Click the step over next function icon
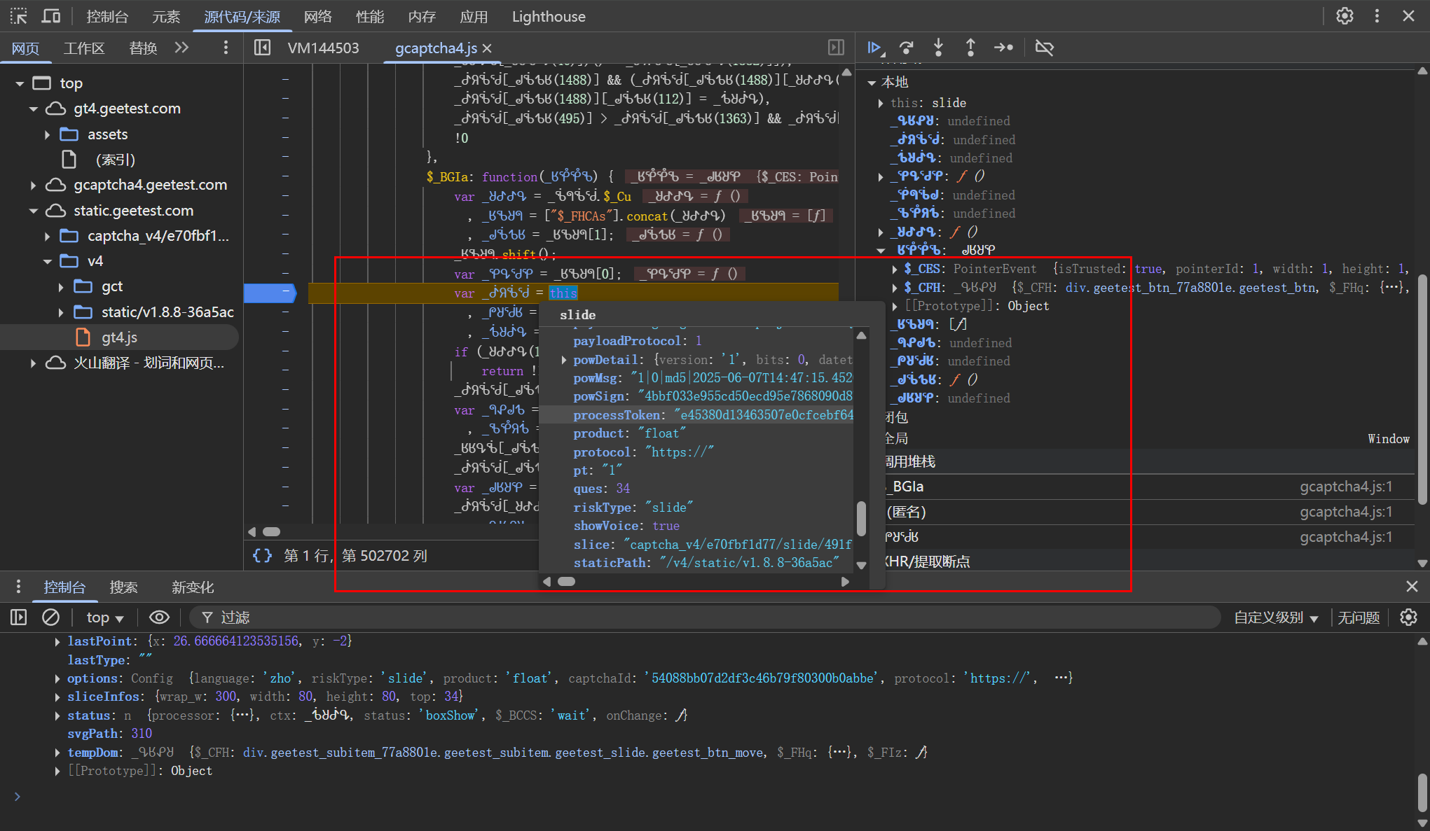The image size is (1430, 831). click(x=907, y=48)
